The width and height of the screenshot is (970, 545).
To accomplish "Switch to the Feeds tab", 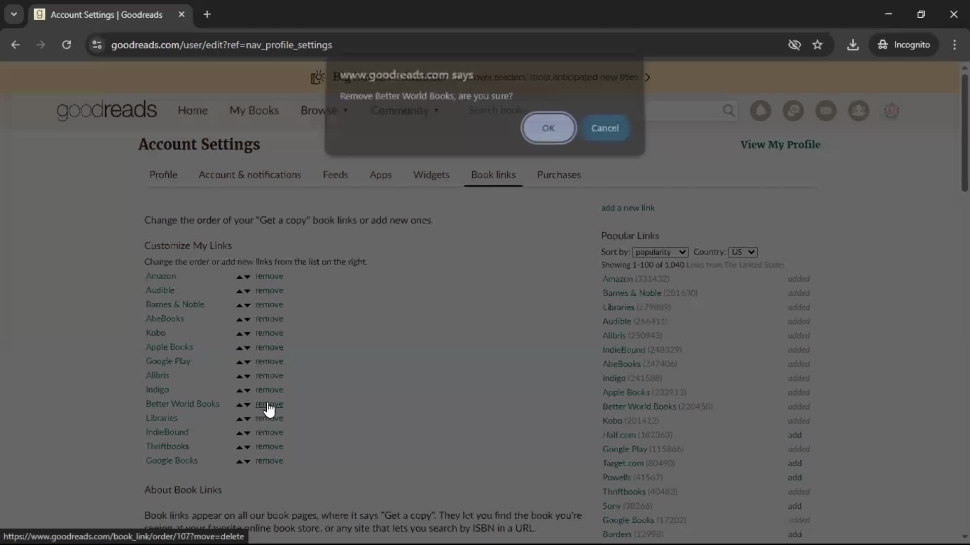I will pyautogui.click(x=335, y=175).
